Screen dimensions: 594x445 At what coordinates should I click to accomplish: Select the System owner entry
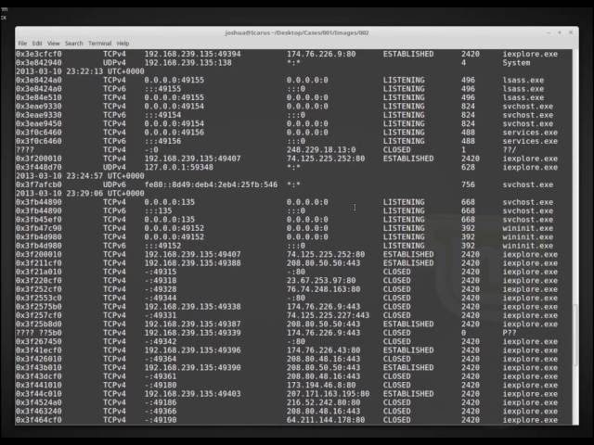click(x=516, y=63)
